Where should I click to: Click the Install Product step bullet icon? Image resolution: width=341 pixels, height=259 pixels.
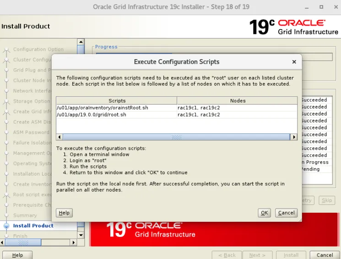click(x=6, y=226)
